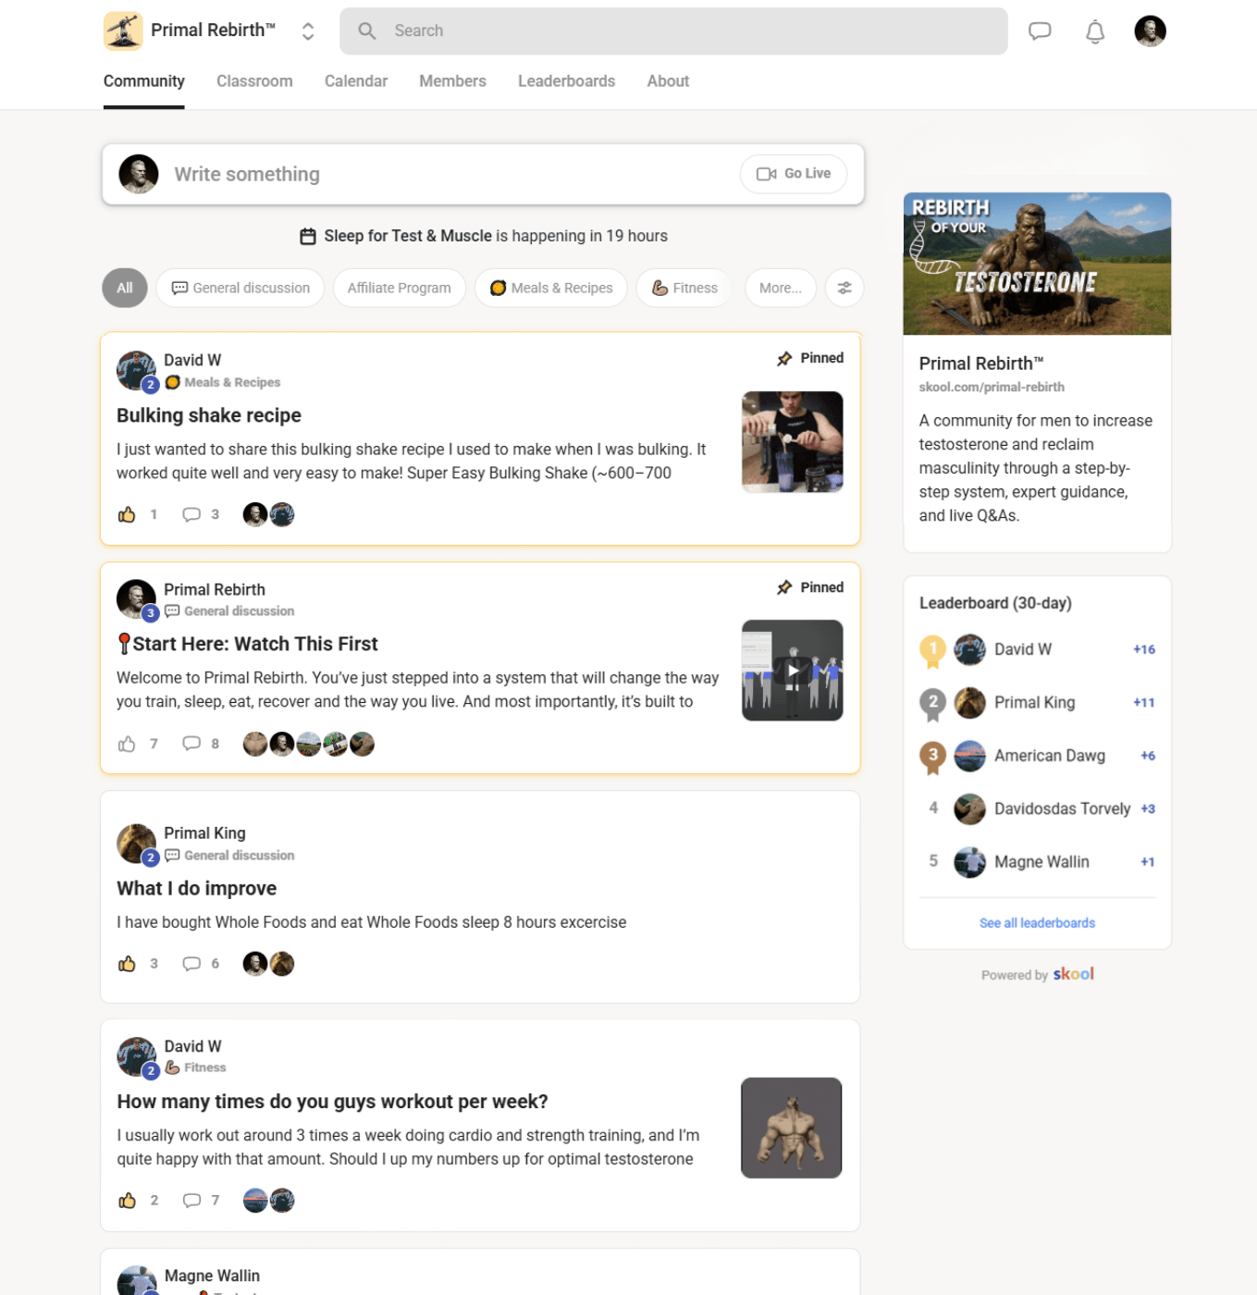Open David W in the leaderboard
This screenshot has width=1257, height=1295.
[1023, 649]
